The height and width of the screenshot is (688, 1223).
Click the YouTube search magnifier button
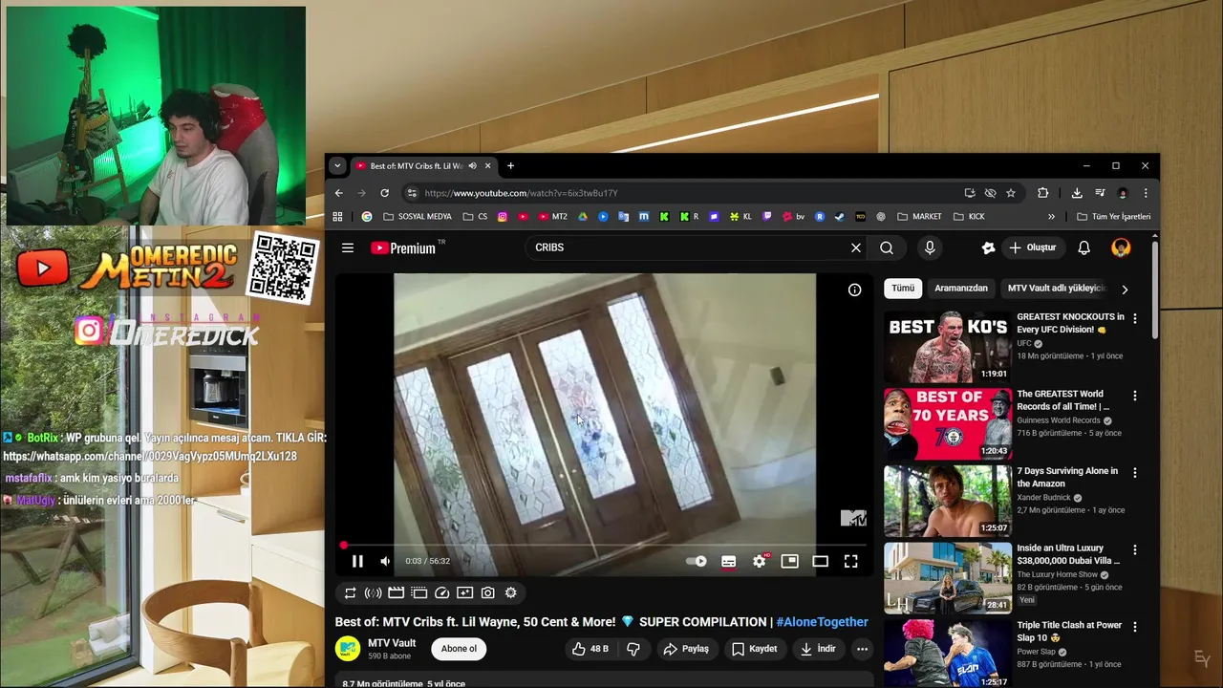click(x=887, y=247)
